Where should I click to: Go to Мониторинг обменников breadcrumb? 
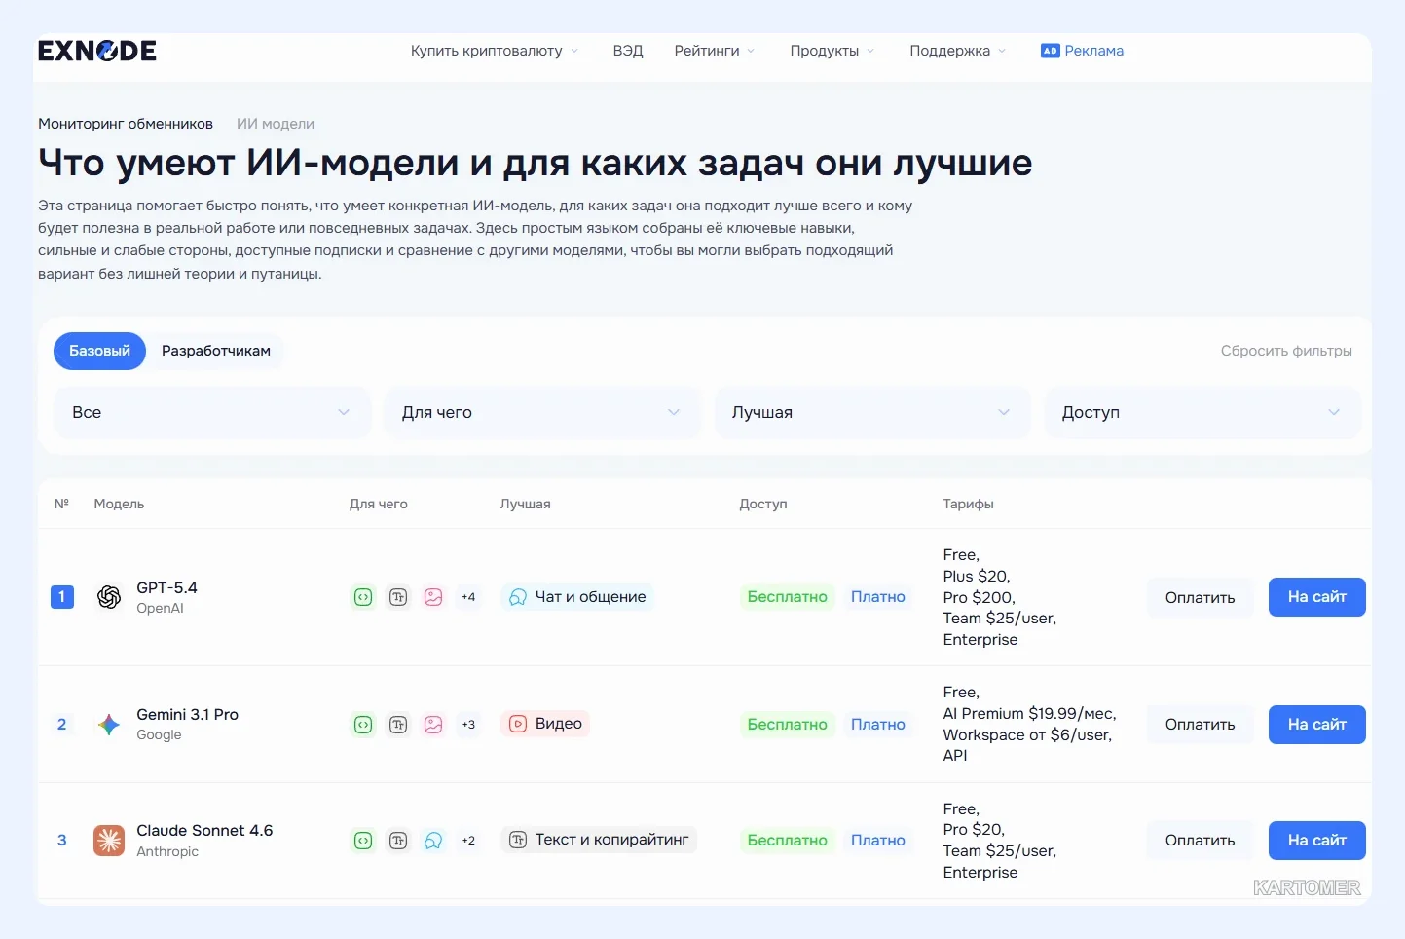coord(126,124)
